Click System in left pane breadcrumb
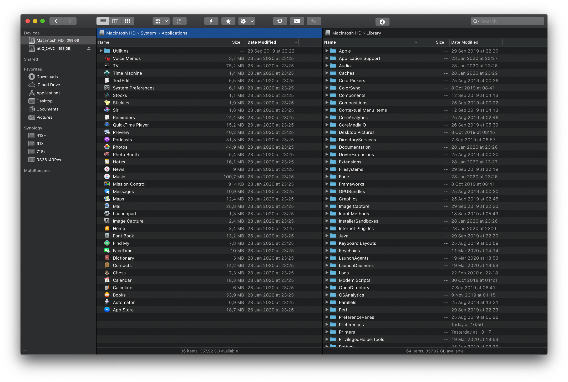 (x=148, y=33)
